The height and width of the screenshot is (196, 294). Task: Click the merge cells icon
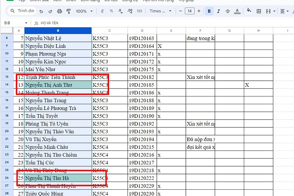tap(268, 11)
